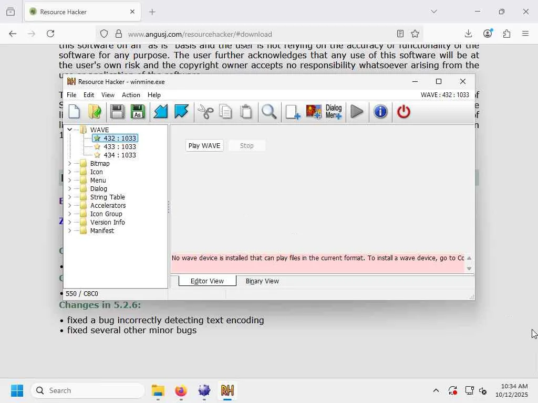Click the Resource Hacker taskbar icon
The image size is (538, 403).
[x=227, y=390]
